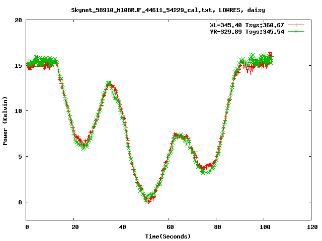This screenshot has width=322, height=241.
Task: Click the 5 tick on the y-axis
Action: pos(20,156)
